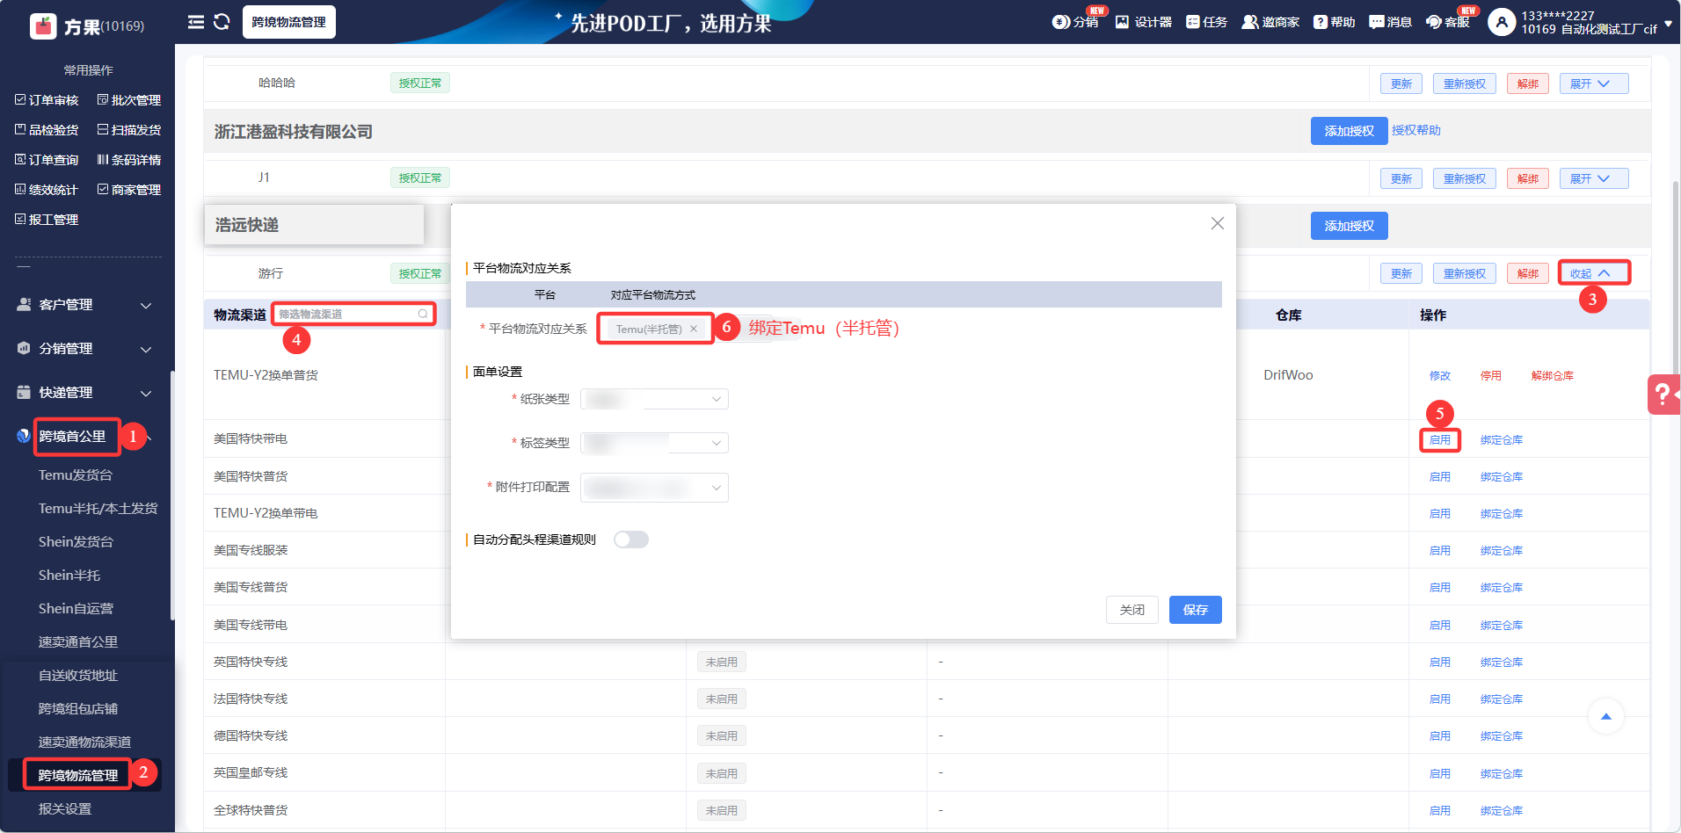Open 分销 from the top bar
Image resolution: width=1681 pixels, height=833 pixels.
click(1075, 22)
